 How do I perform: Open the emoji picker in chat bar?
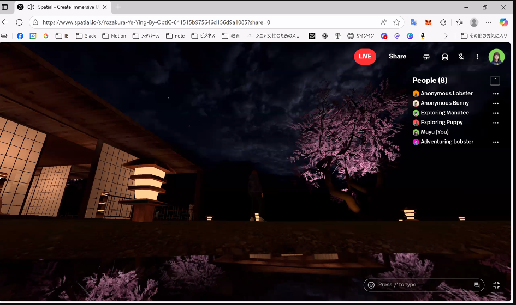[x=371, y=285]
